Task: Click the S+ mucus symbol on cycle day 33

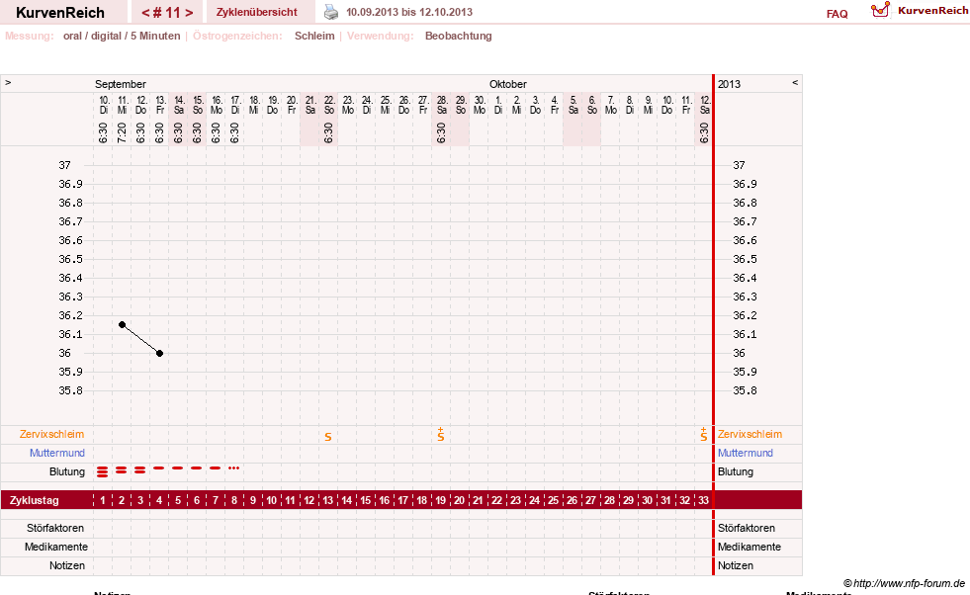Action: pyautogui.click(x=703, y=434)
